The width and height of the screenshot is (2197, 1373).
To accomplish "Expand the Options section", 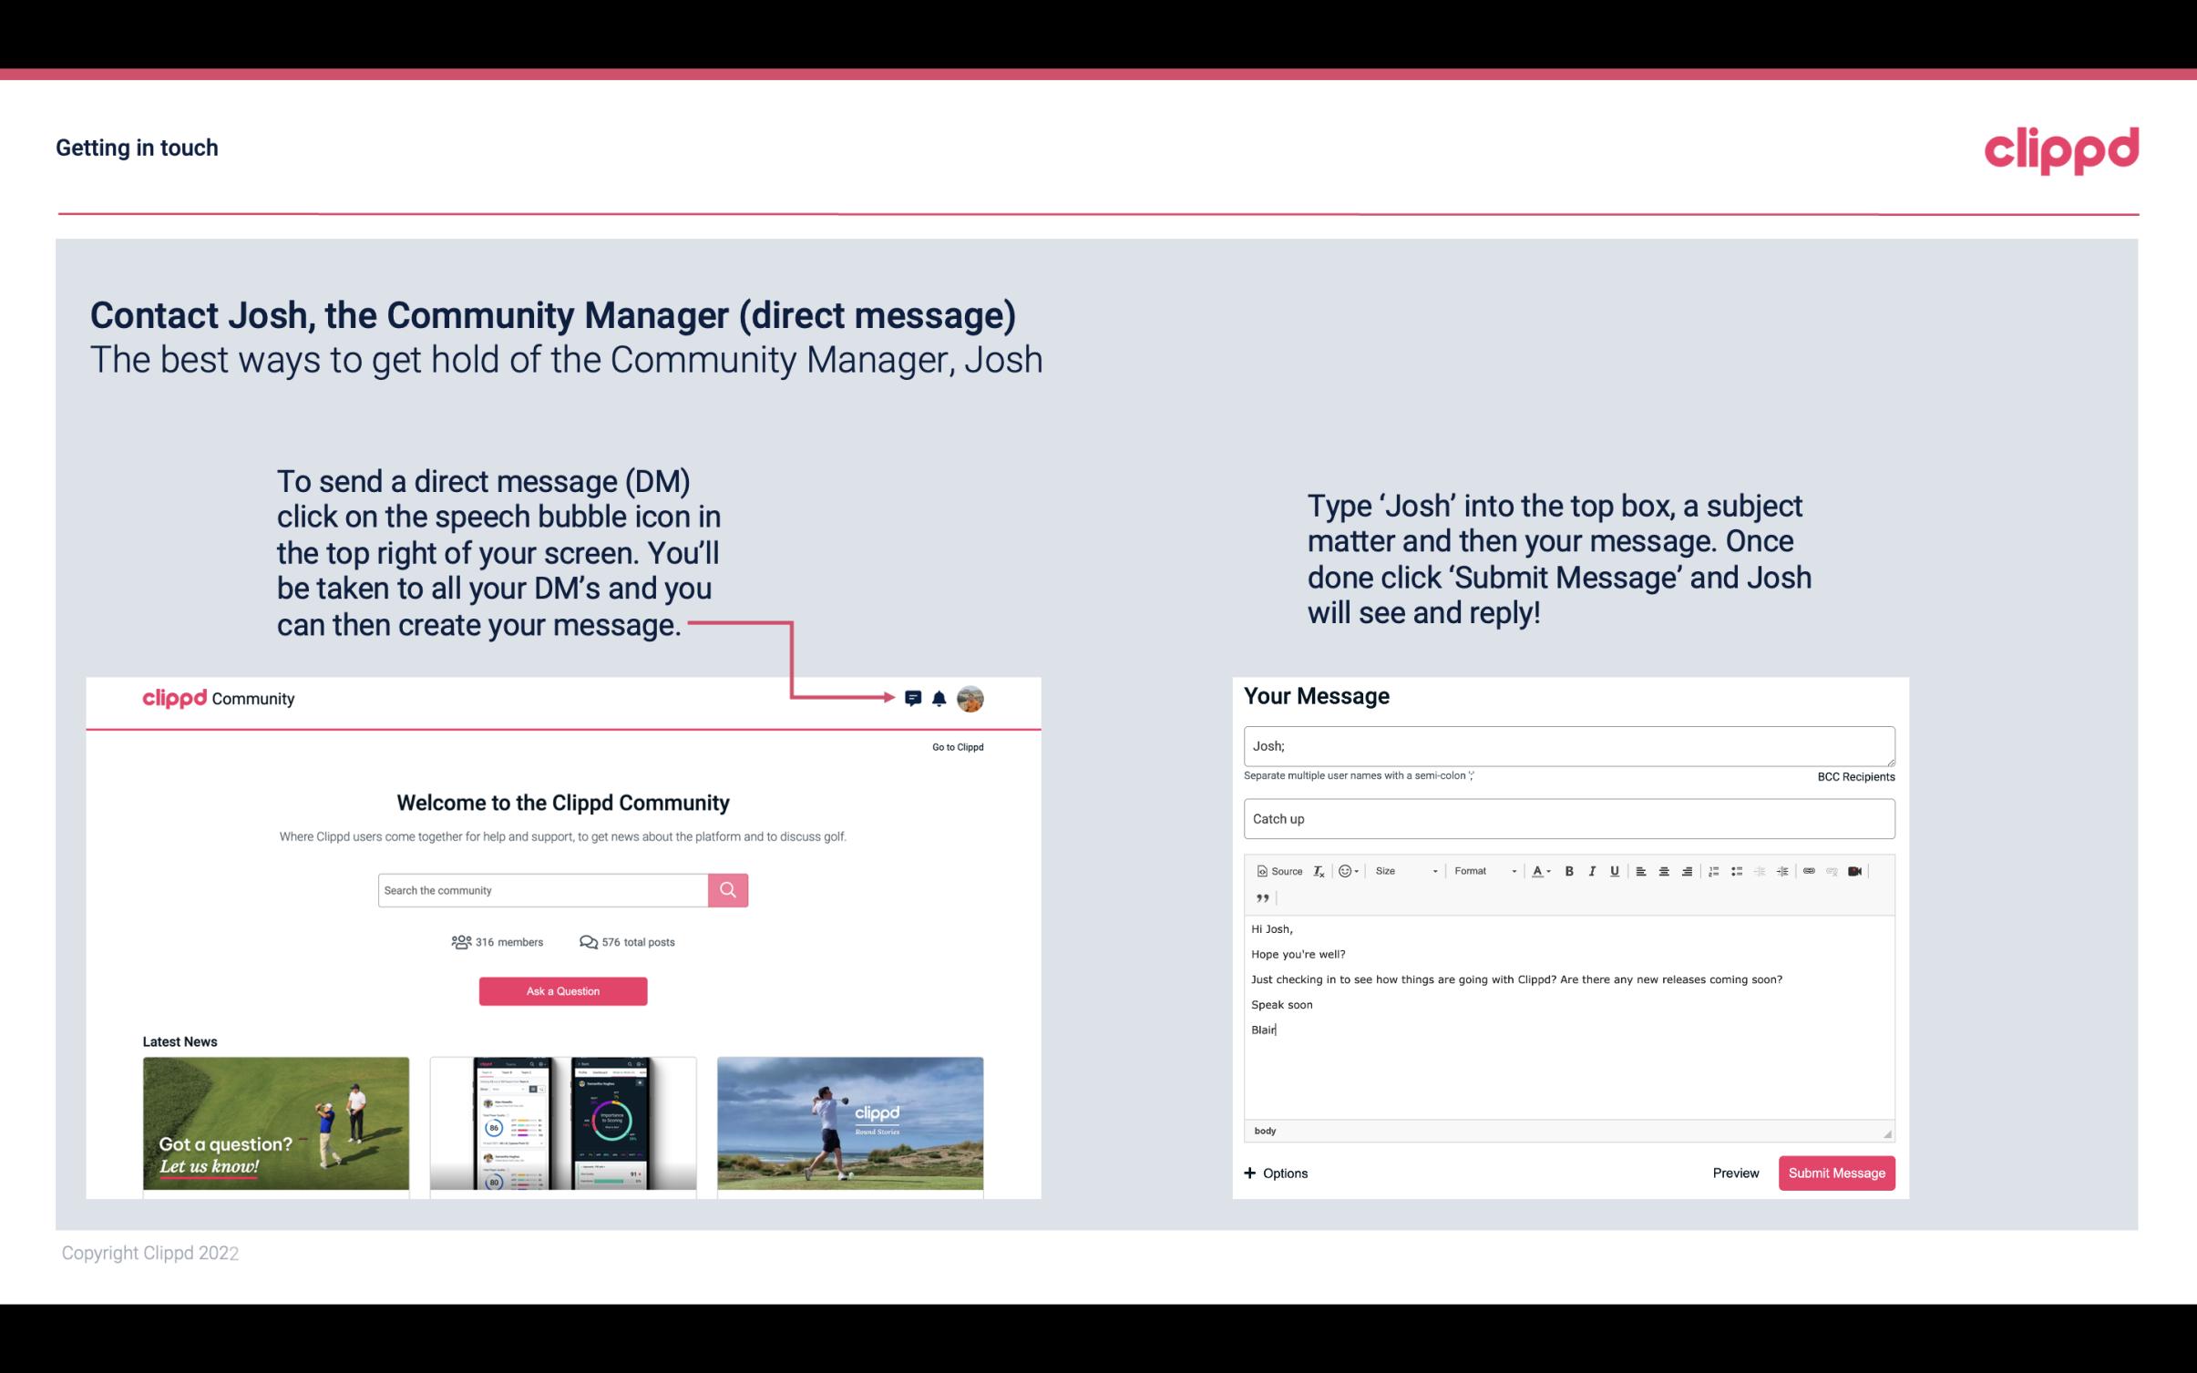I will click(1275, 1171).
